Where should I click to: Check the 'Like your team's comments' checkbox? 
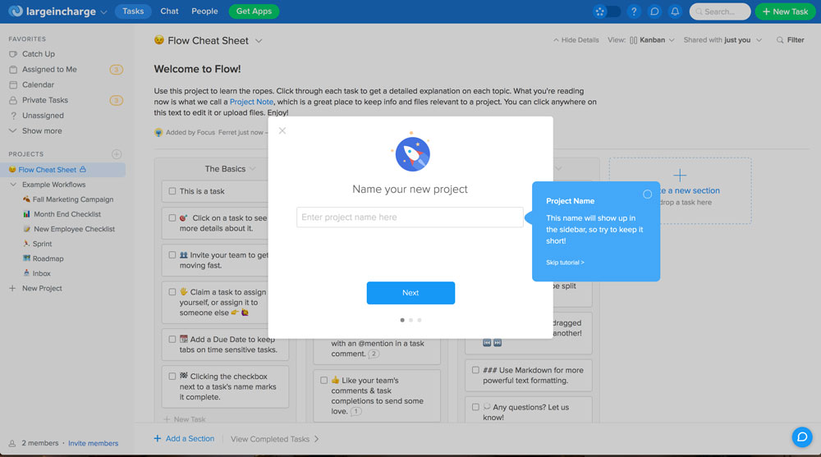tap(323, 381)
